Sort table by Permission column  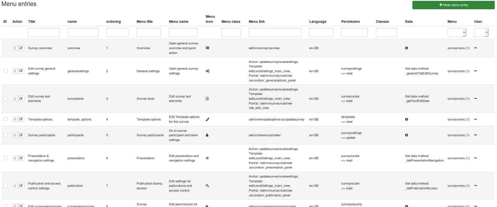pyautogui.click(x=350, y=22)
